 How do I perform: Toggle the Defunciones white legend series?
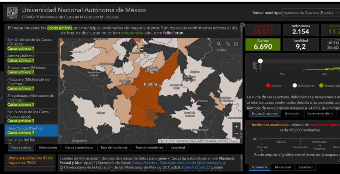click(303, 86)
